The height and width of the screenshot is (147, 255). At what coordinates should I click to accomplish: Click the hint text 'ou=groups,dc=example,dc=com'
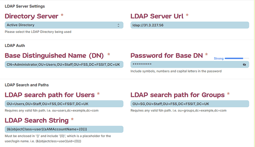tap(202, 110)
